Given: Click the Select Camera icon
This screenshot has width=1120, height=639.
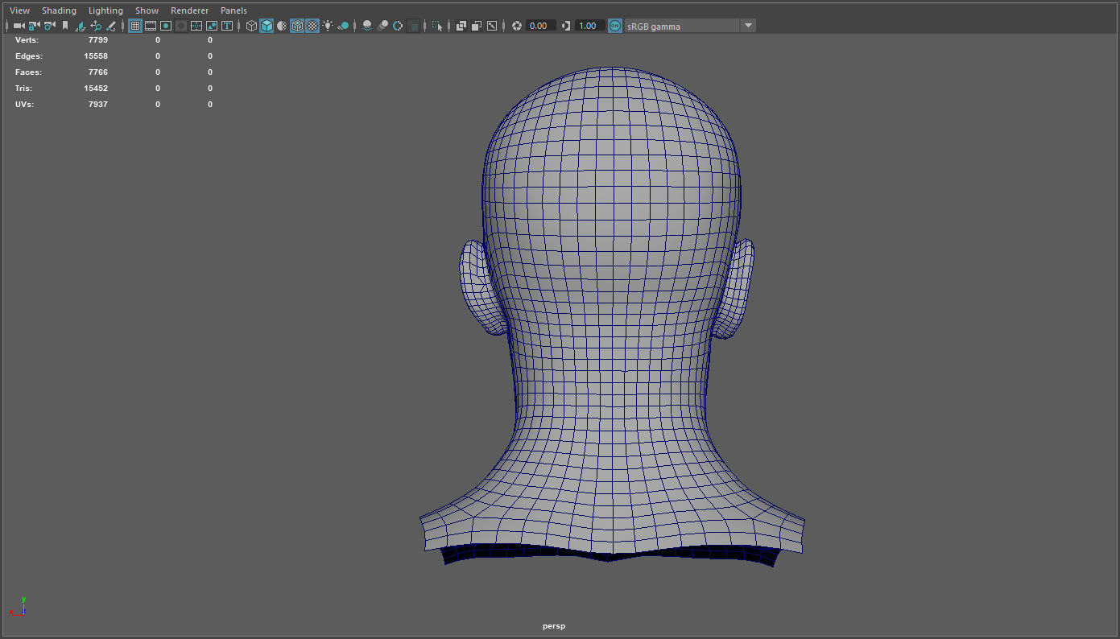Looking at the screenshot, I should coord(19,26).
